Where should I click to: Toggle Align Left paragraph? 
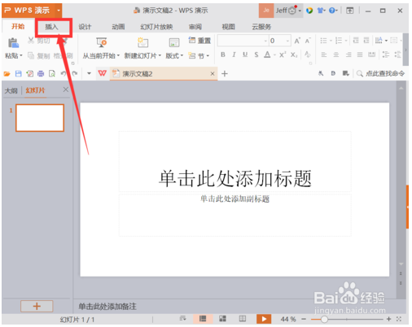(x=324, y=54)
